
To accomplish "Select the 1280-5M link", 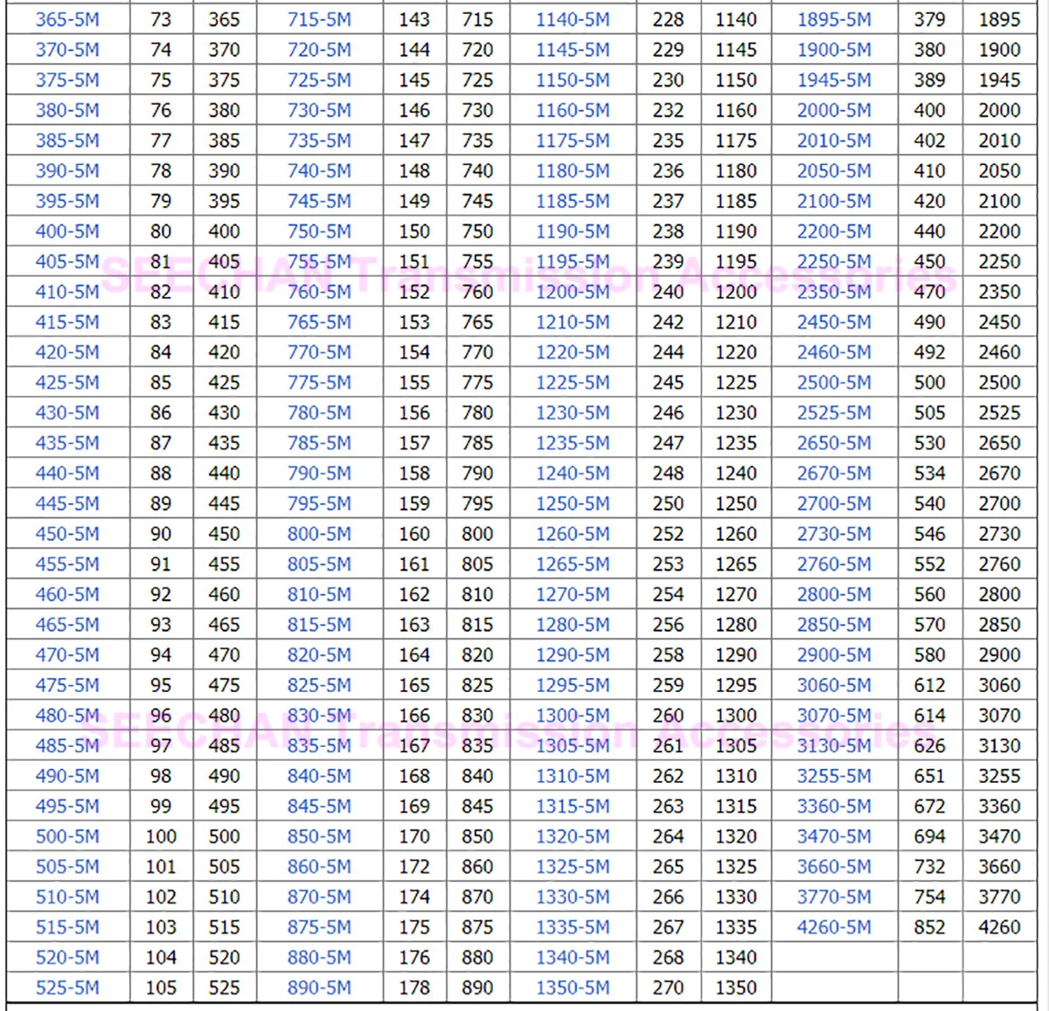I will (573, 625).
